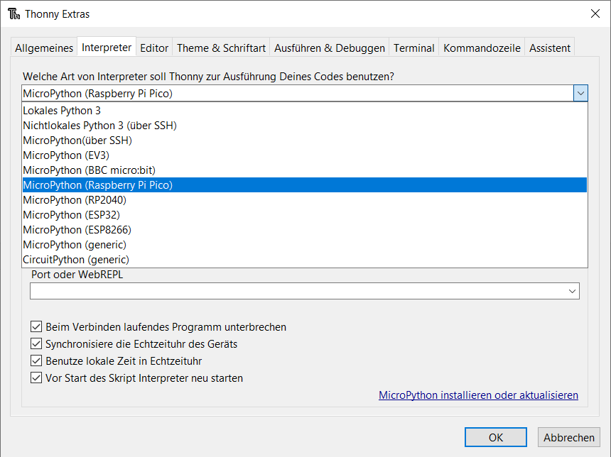Choose MicroPython (ESP32) interpreter
The width and height of the screenshot is (611, 457).
coord(305,215)
